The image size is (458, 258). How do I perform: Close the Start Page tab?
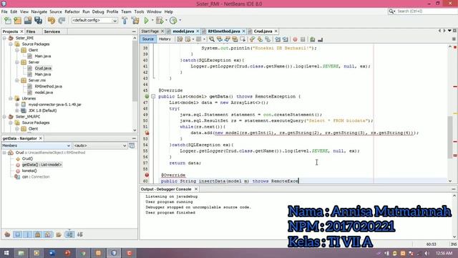coord(162,32)
